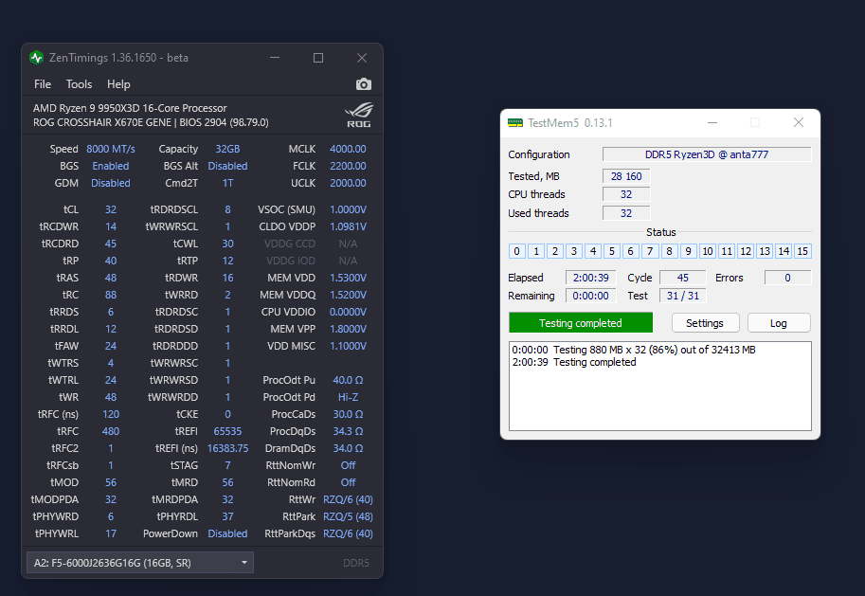This screenshot has width=865, height=596.
Task: Close the TestMem5 window
Action: pyautogui.click(x=799, y=122)
